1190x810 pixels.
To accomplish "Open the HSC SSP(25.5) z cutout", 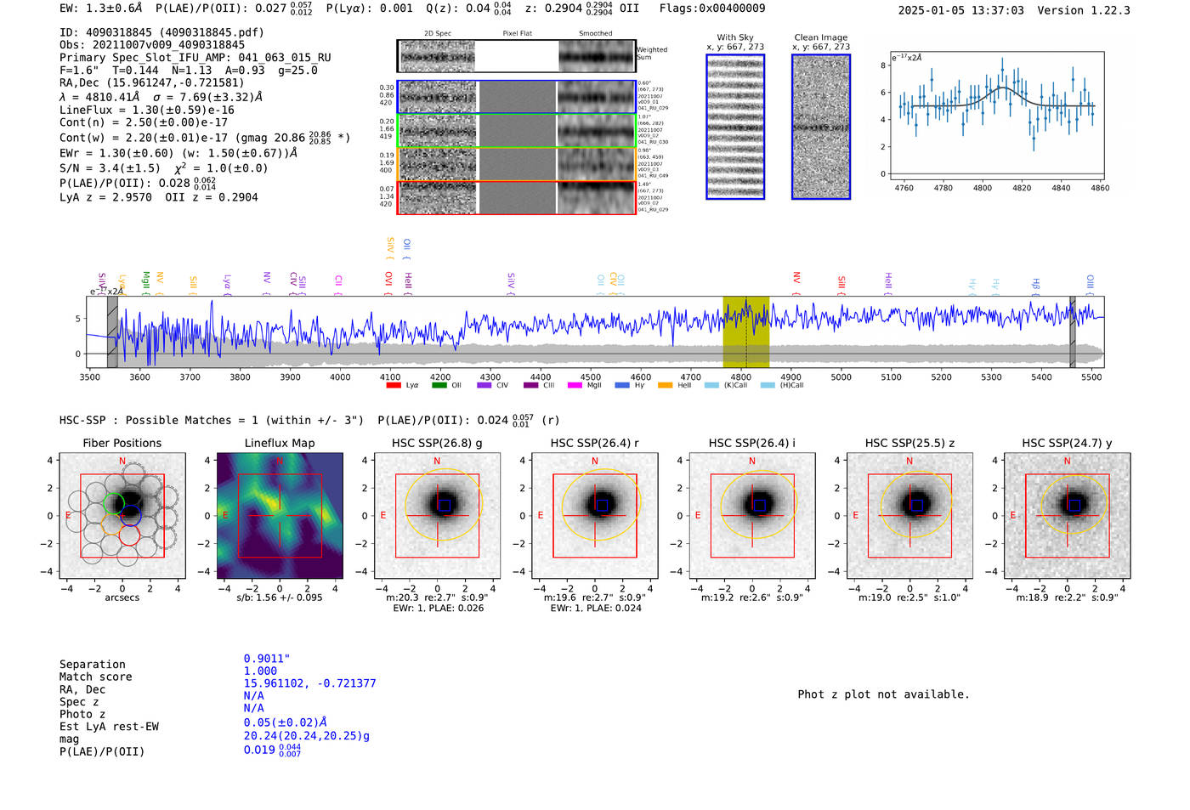I will click(909, 516).
